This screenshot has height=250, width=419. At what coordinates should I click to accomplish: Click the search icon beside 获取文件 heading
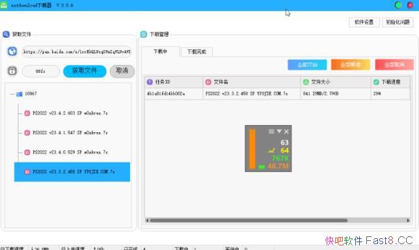[x=6, y=35]
